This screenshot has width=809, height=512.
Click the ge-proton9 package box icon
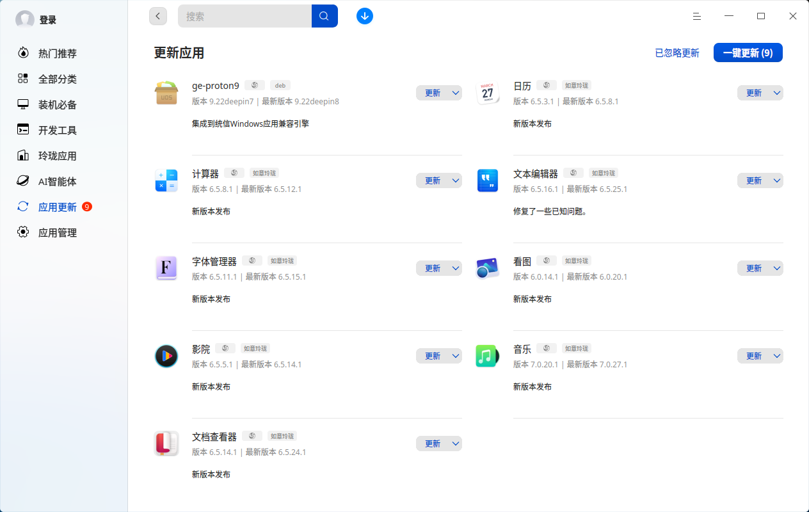pyautogui.click(x=166, y=93)
